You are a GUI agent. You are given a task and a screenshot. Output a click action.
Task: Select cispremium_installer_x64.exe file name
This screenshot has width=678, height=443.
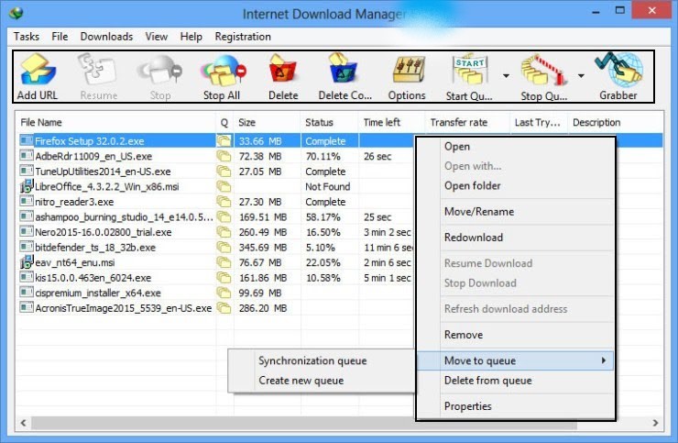(98, 293)
